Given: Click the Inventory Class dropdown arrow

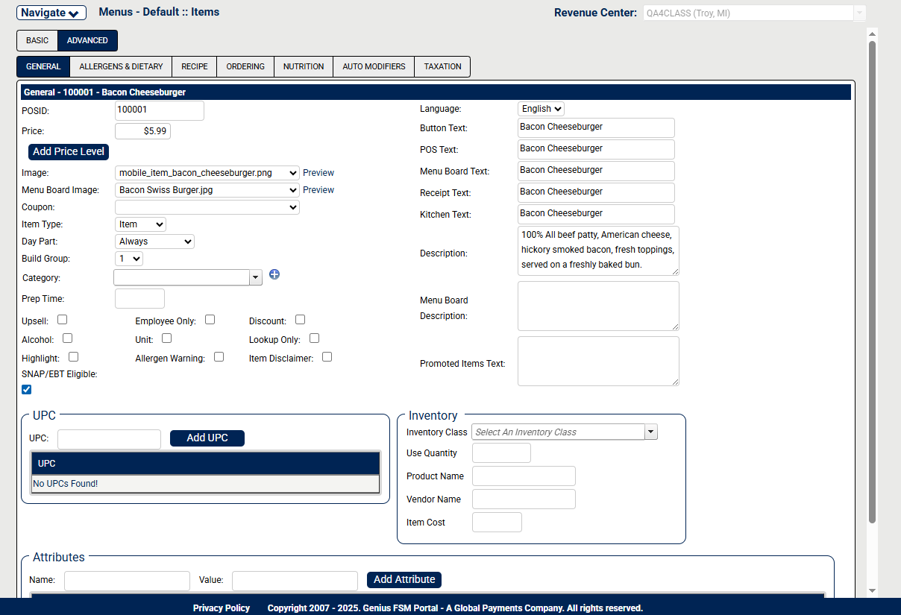Looking at the screenshot, I should [651, 432].
